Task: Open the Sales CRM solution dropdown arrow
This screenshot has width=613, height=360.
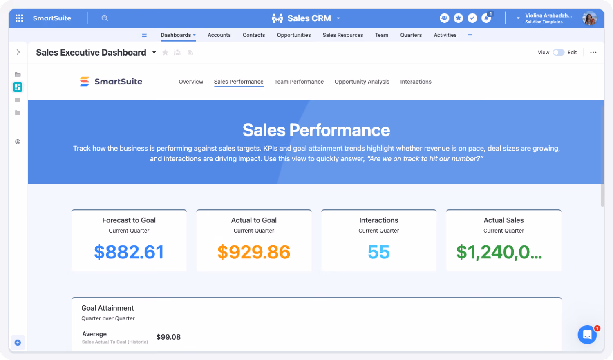Action: (x=338, y=18)
